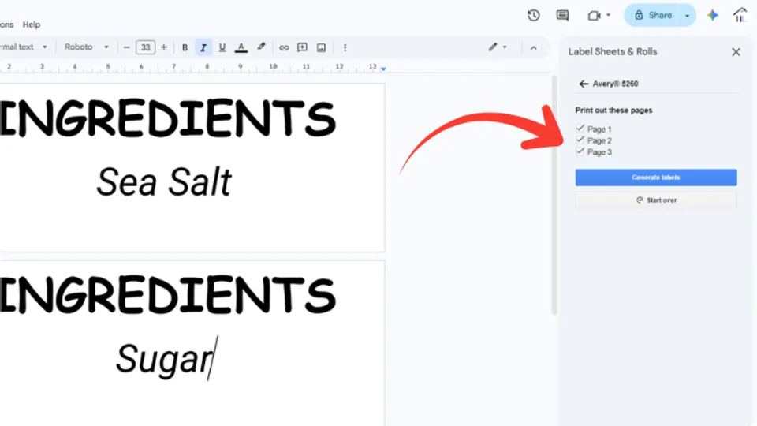Image resolution: width=757 pixels, height=426 pixels.
Task: Click the Sugar text
Action: click(164, 359)
